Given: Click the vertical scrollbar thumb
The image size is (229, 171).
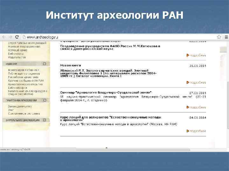Looking at the screenshot, I should [x=228, y=105].
